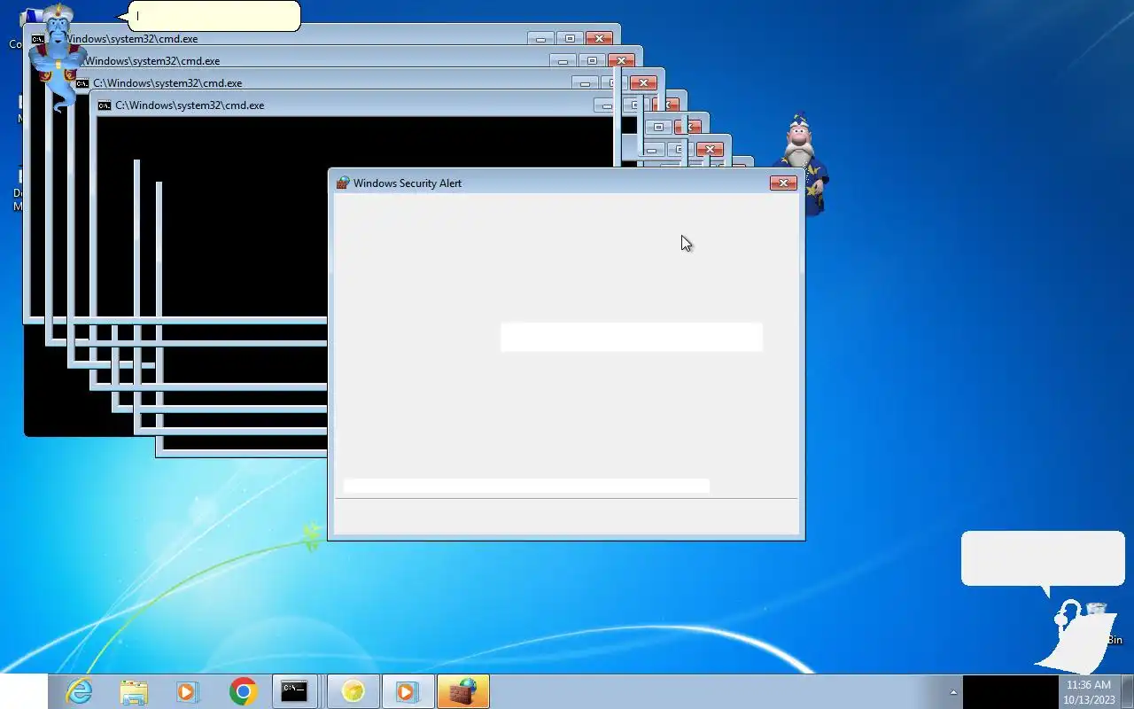Open the File Explorer folder icon in taskbar
The width and height of the screenshot is (1134, 709).
[x=134, y=691]
